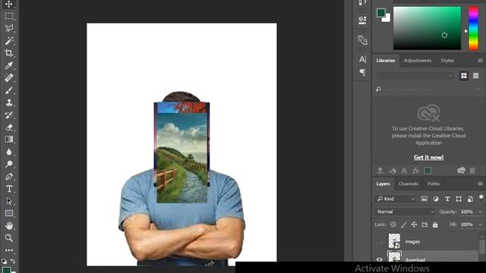Toggle lock position of layer
This screenshot has height=273, width=486.
414,224
